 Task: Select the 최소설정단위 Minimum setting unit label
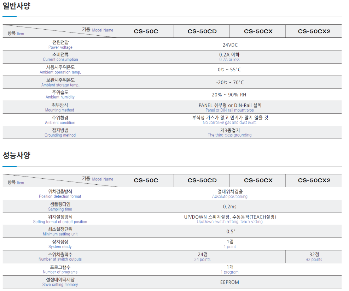pos(60,231)
